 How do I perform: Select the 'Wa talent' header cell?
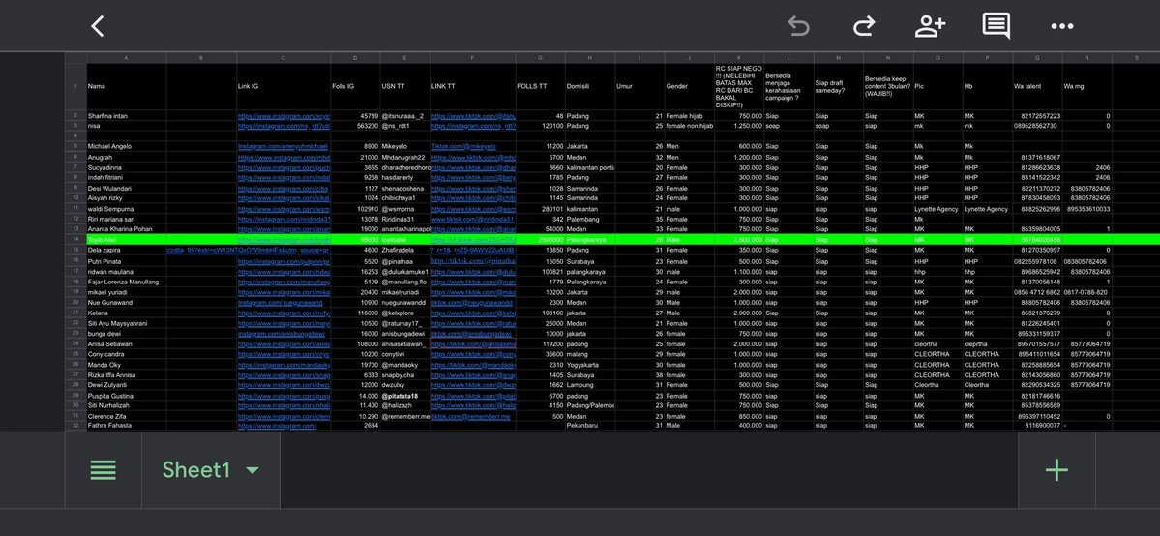pos(1037,87)
